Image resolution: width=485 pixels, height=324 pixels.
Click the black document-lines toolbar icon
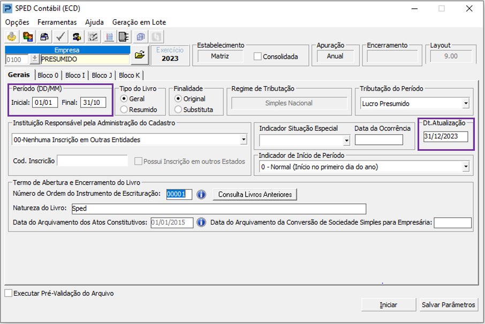(x=124, y=37)
